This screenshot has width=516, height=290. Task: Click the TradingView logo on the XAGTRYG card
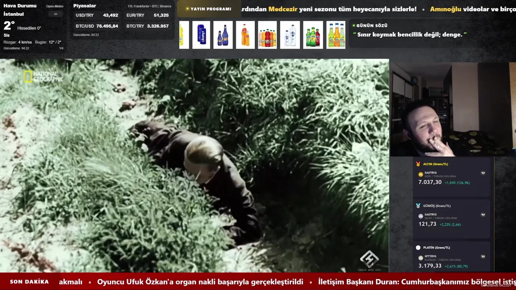coord(483,215)
